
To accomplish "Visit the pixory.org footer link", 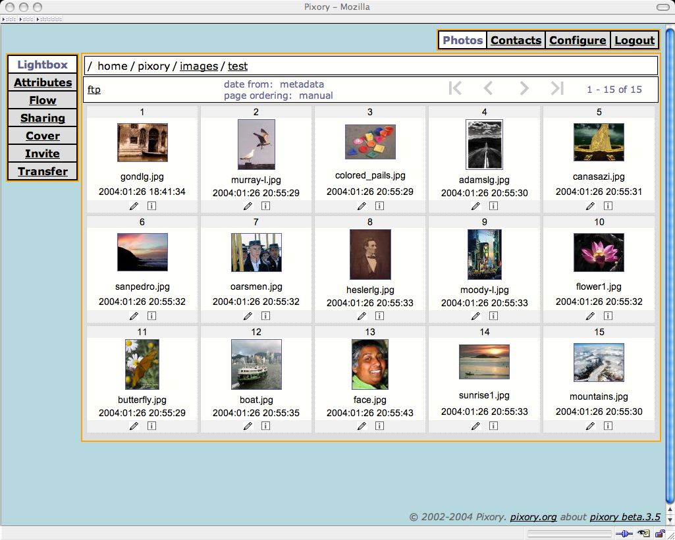I will pyautogui.click(x=533, y=517).
